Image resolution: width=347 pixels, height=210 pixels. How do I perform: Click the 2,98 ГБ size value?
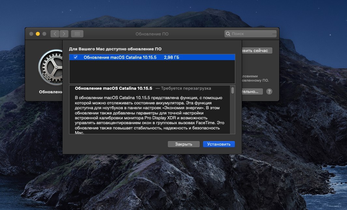171,58
